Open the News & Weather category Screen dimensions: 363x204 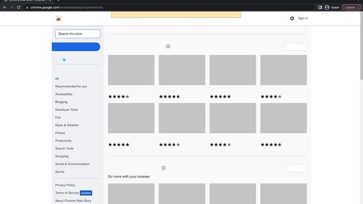point(67,125)
